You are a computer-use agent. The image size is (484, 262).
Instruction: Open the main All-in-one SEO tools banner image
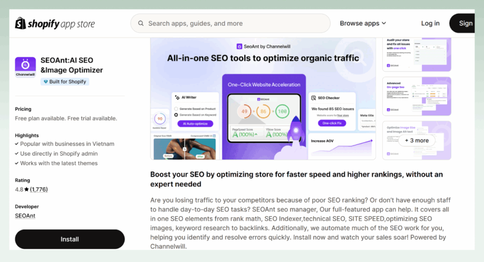click(263, 99)
